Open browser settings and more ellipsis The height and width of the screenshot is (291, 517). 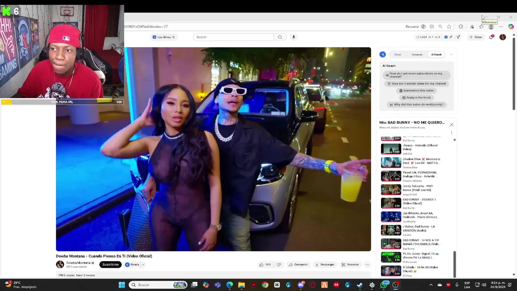[501, 27]
